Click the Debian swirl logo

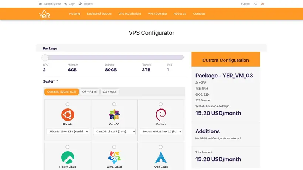click(161, 115)
